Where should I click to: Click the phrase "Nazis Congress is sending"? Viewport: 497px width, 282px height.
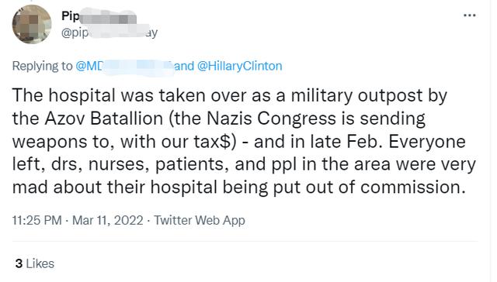coord(316,119)
